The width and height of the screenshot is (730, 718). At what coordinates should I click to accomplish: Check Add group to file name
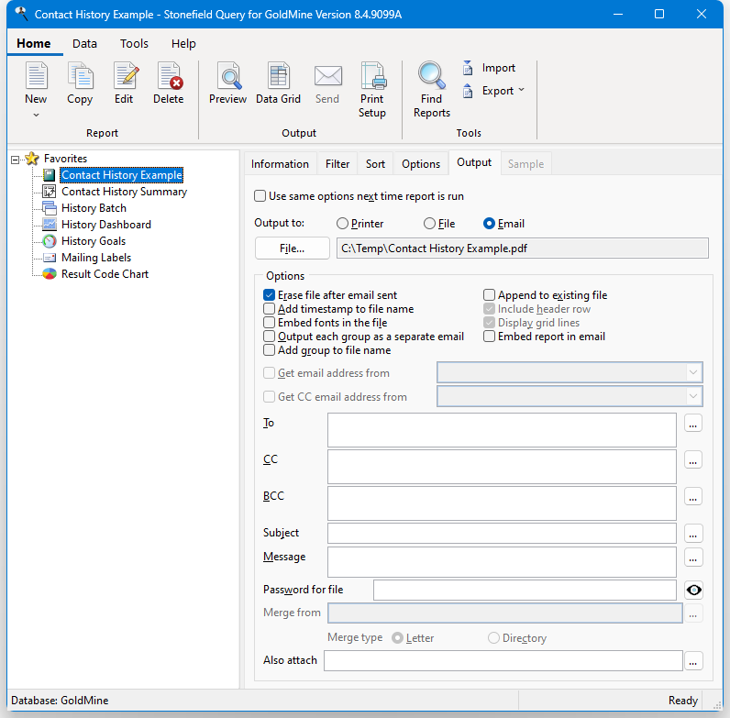click(269, 350)
